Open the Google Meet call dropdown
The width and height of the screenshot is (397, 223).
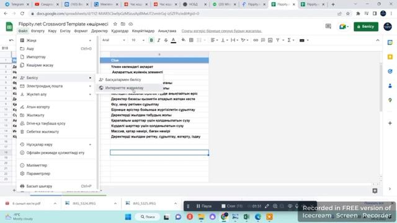click(x=344, y=27)
